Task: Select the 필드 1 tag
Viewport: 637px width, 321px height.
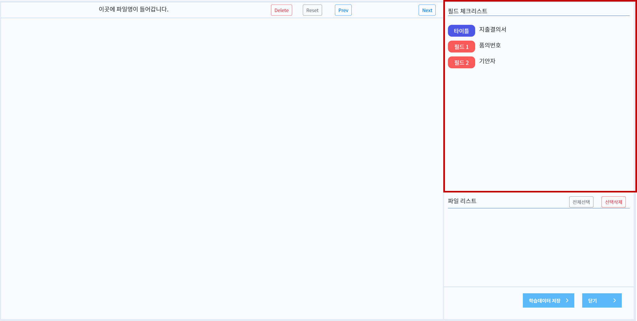Action: [461, 47]
